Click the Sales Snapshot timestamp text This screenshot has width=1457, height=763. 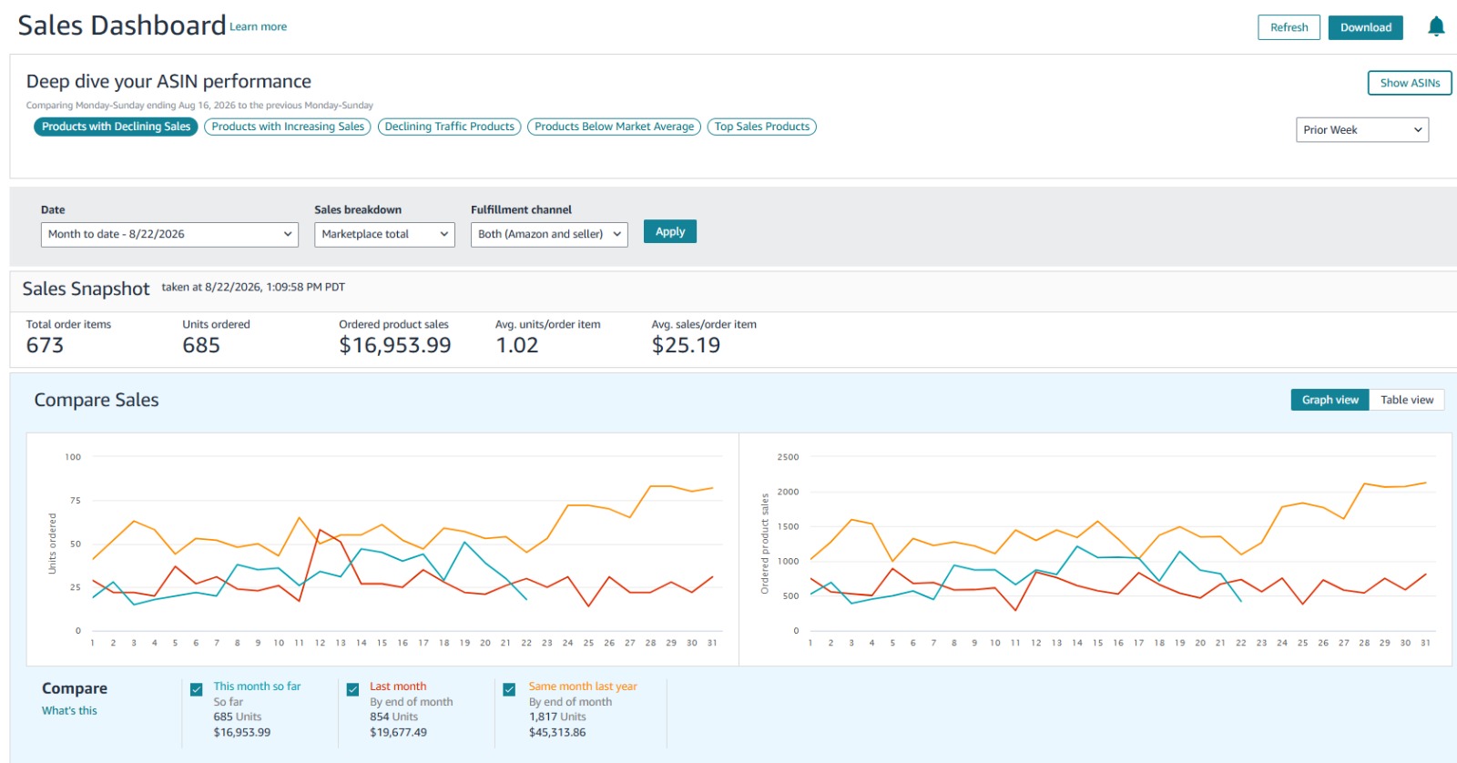pos(253,287)
